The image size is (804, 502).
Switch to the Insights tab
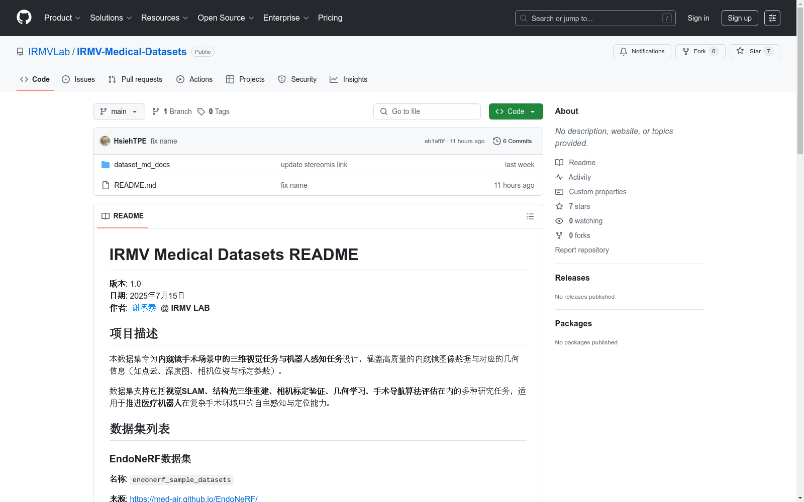349,79
